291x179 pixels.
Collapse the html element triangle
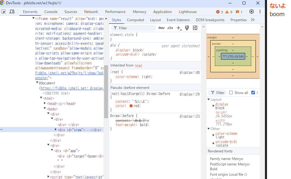tap(41, 98)
